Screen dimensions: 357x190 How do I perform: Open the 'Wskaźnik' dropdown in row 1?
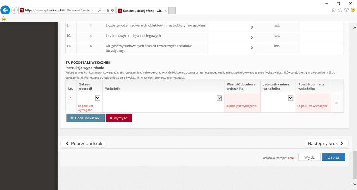click(219, 98)
